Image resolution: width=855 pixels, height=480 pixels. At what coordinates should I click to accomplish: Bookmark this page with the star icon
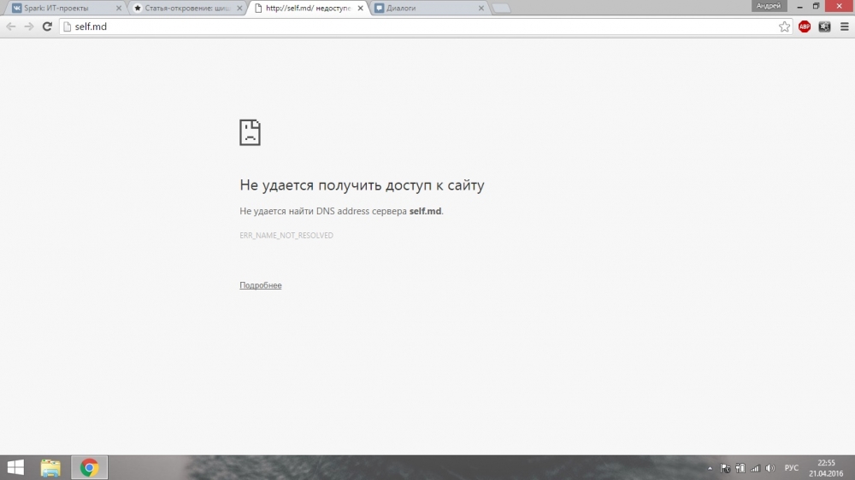[x=784, y=26]
